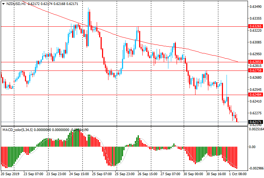Select the 0.63265 red price level label
This screenshot has height=178, width=264.
(x=256, y=26)
